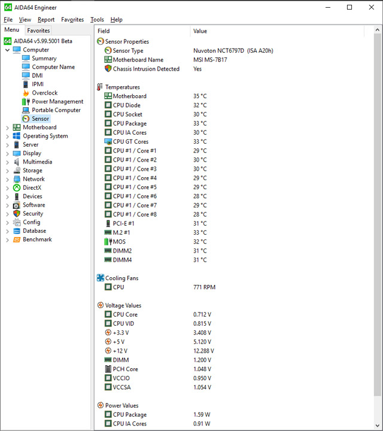Open the Tools menu

98,20
